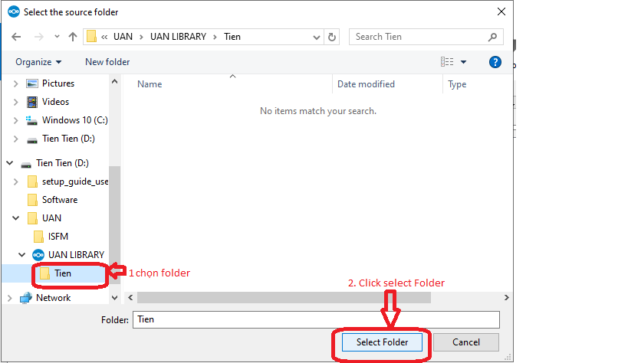Click the Folder name text field
The width and height of the screenshot is (628, 363).
pyautogui.click(x=316, y=319)
